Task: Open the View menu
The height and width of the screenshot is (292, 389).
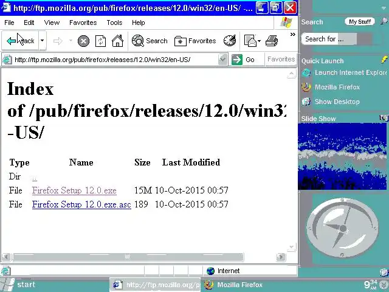Action: (x=52, y=23)
